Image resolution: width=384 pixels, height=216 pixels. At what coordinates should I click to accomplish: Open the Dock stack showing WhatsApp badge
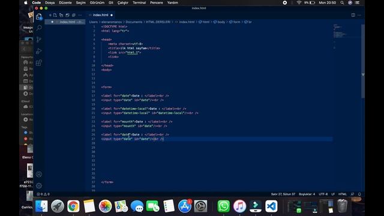coord(295,206)
